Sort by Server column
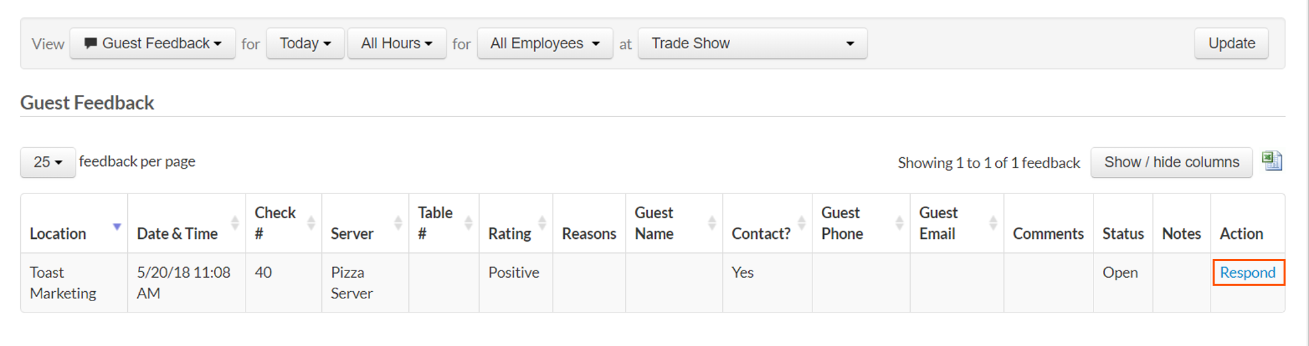 click(x=398, y=223)
